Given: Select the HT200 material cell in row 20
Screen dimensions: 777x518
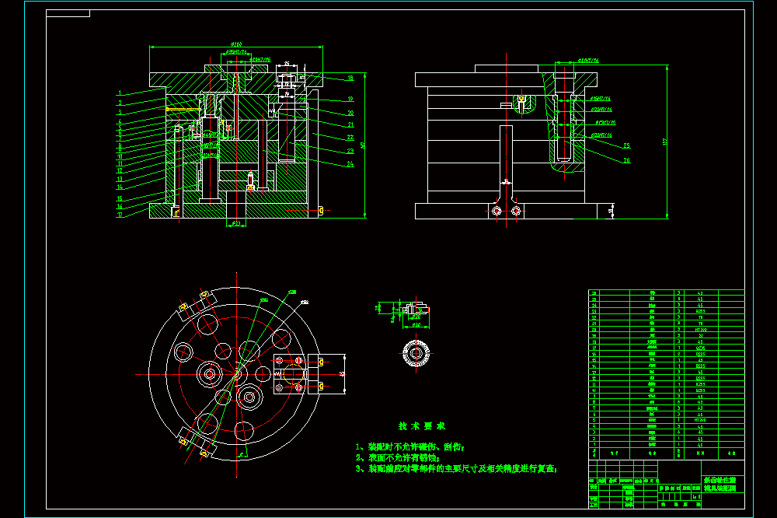Looking at the screenshot, I should pyautogui.click(x=700, y=330).
